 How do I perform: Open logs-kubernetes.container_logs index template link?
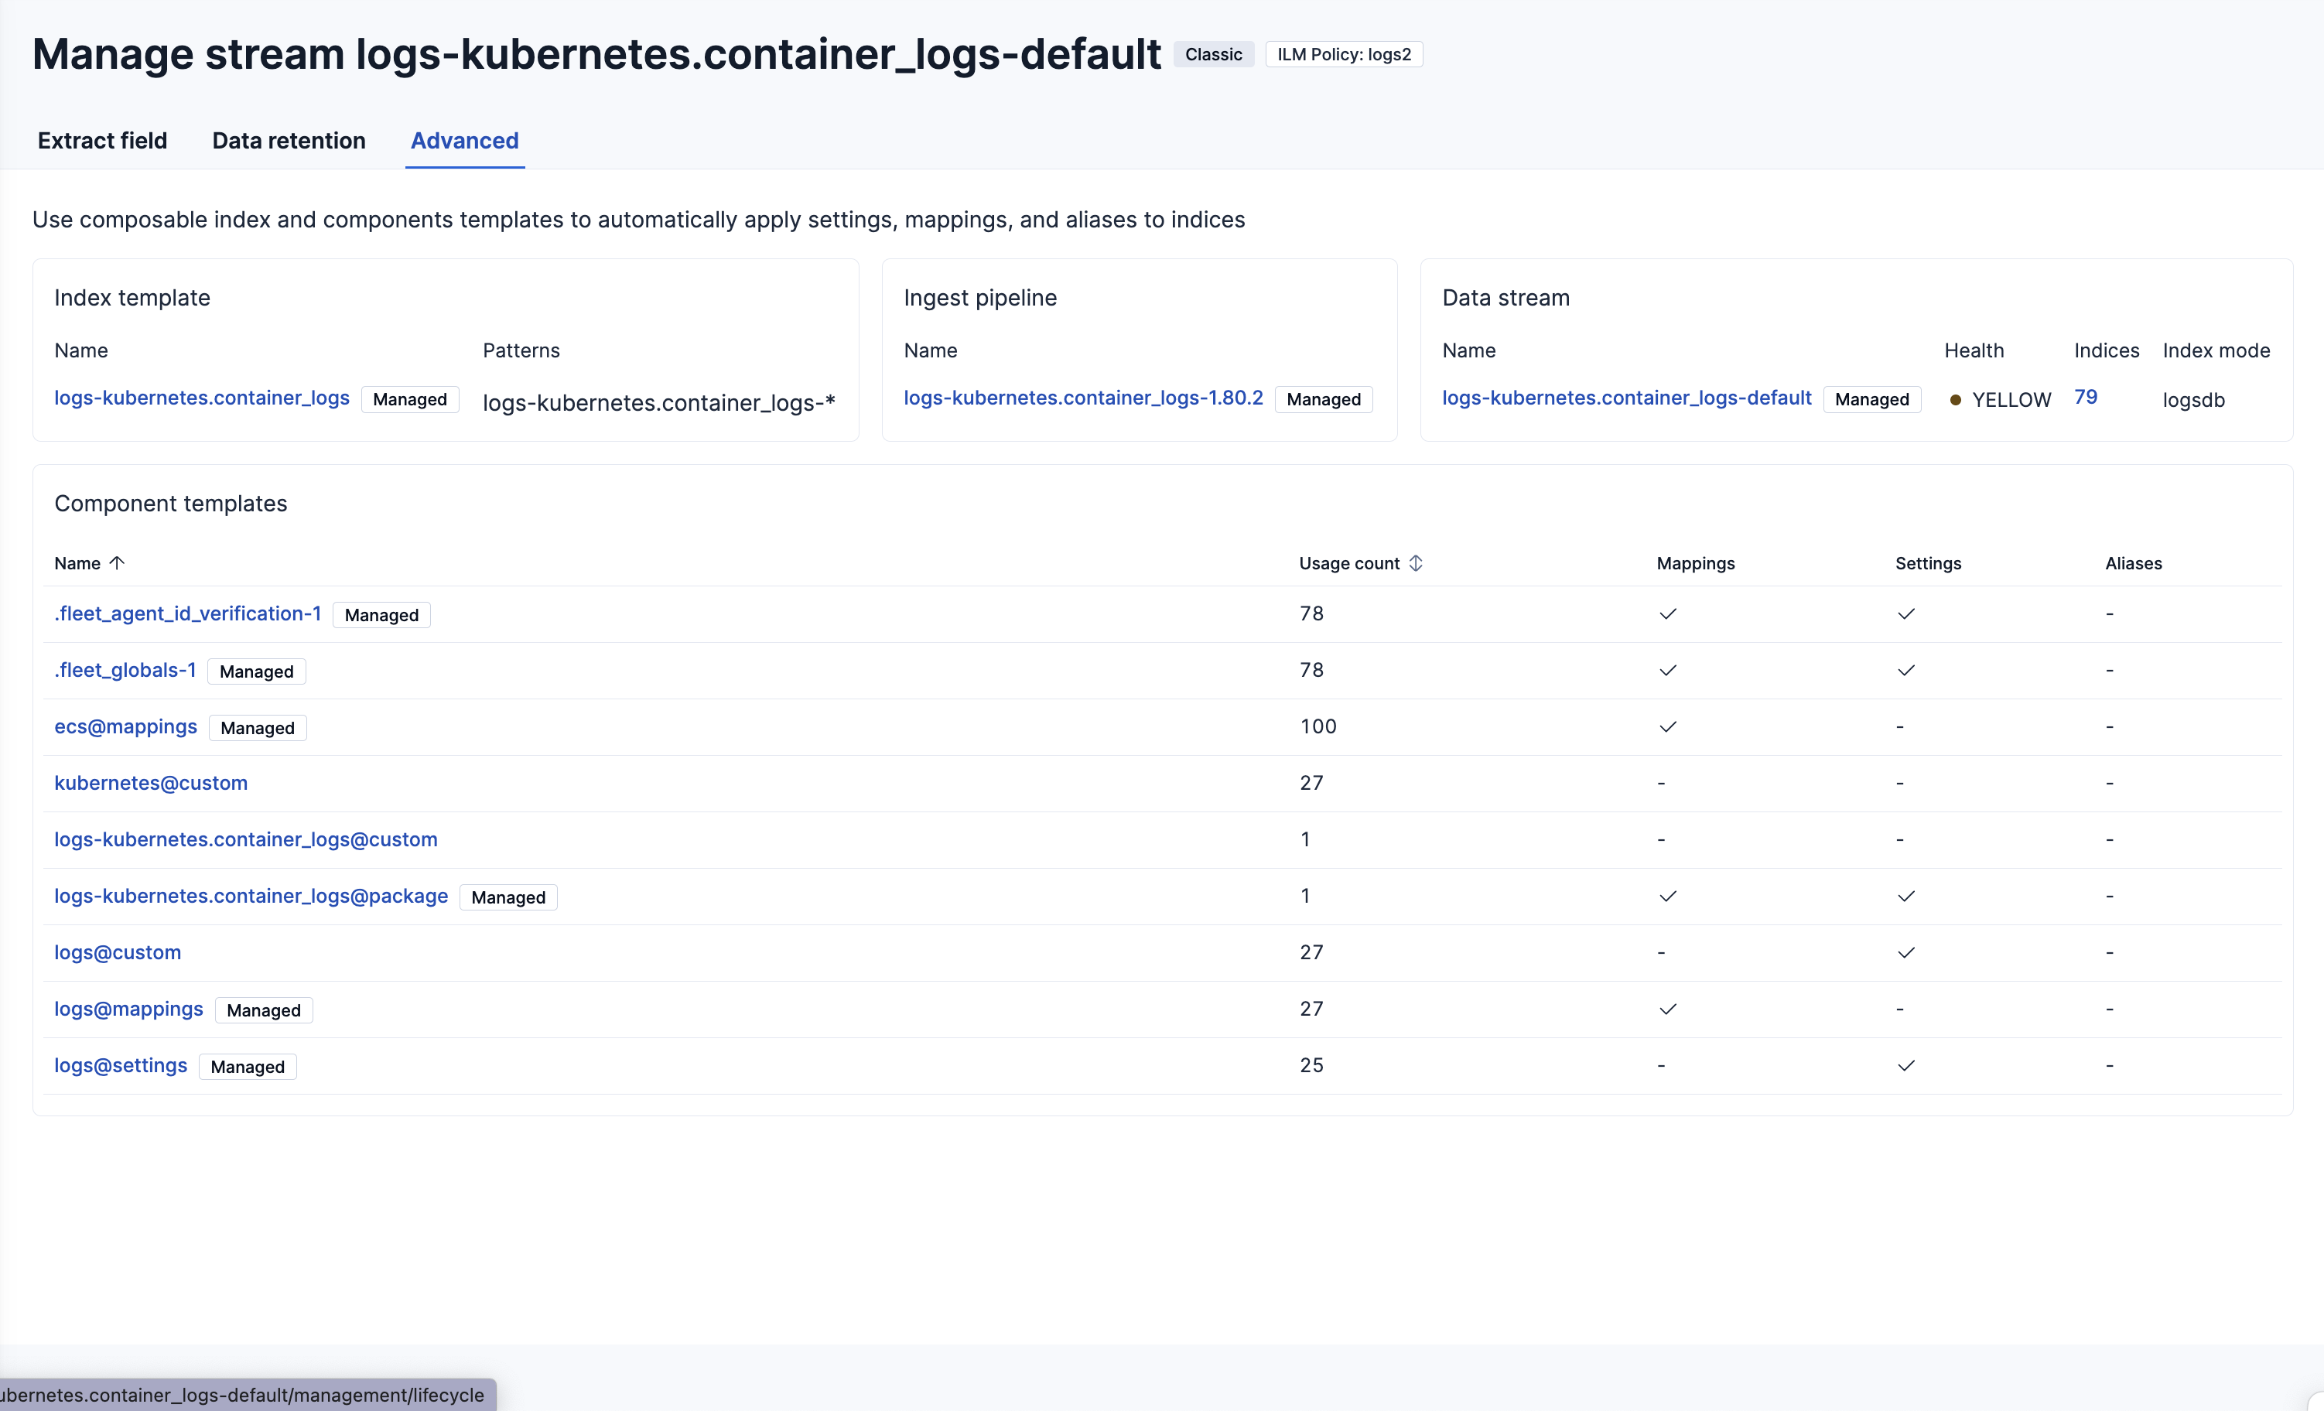pyautogui.click(x=202, y=398)
